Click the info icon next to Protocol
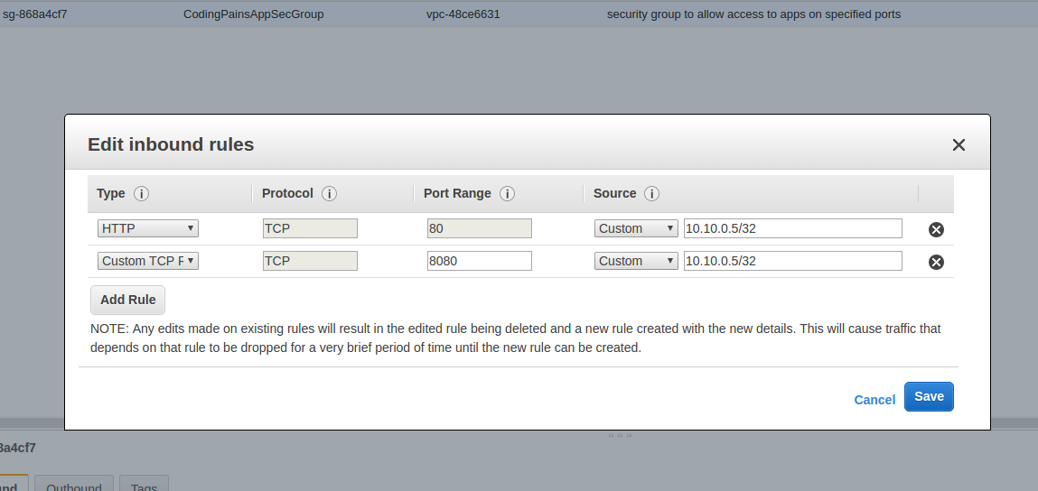Viewport: 1038px width, 491px height. (x=329, y=194)
